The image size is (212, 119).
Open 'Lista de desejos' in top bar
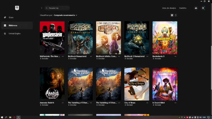coord(169,8)
